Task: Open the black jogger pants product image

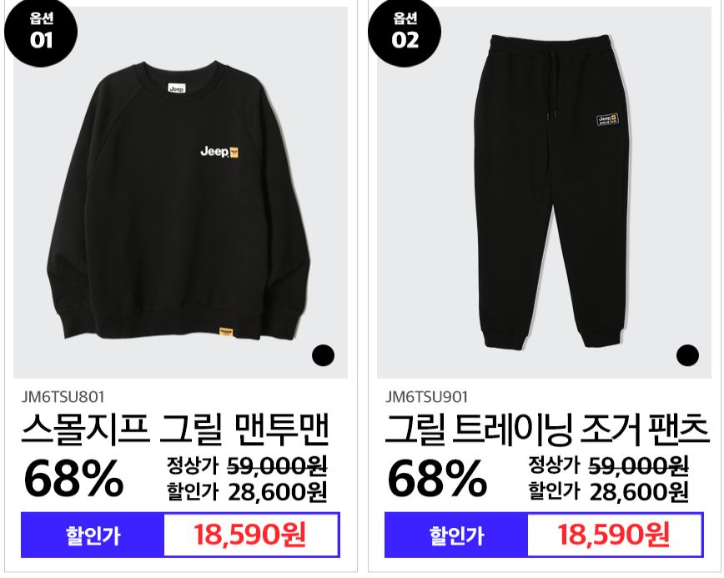Action: pos(544,192)
